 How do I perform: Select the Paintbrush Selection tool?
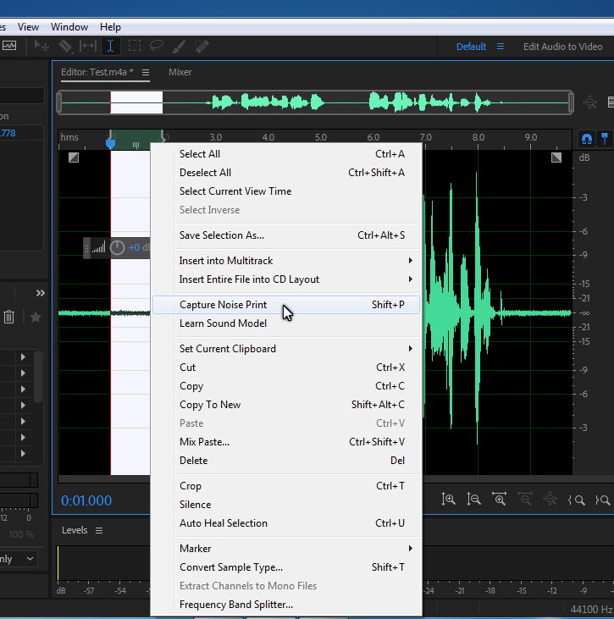click(179, 47)
